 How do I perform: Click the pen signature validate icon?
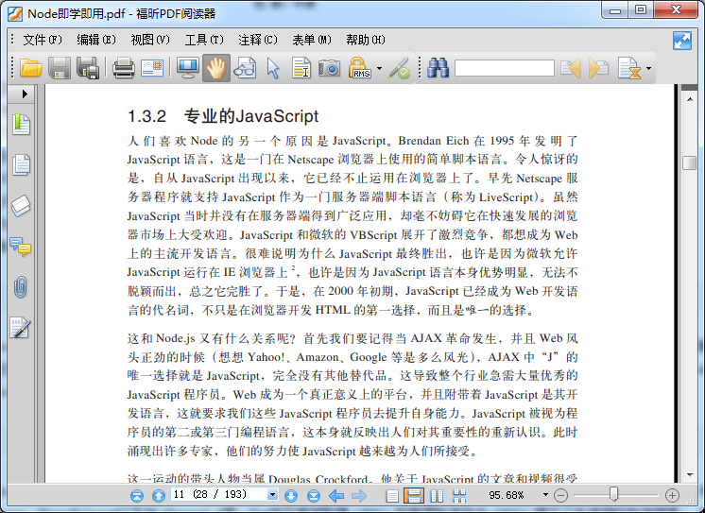[x=399, y=68]
